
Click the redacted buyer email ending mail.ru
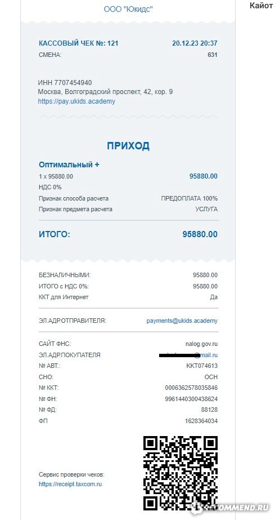click(x=188, y=355)
